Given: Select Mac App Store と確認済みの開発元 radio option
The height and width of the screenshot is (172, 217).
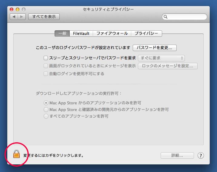Looking at the screenshot, I should (46, 110).
